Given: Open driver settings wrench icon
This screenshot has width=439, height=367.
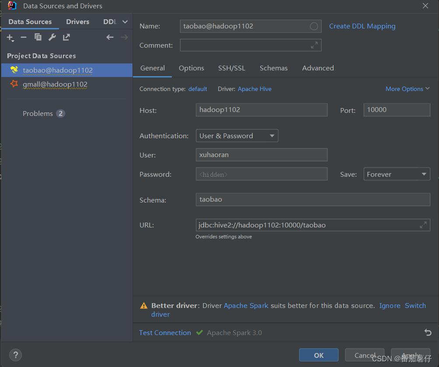Looking at the screenshot, I should coord(52,37).
